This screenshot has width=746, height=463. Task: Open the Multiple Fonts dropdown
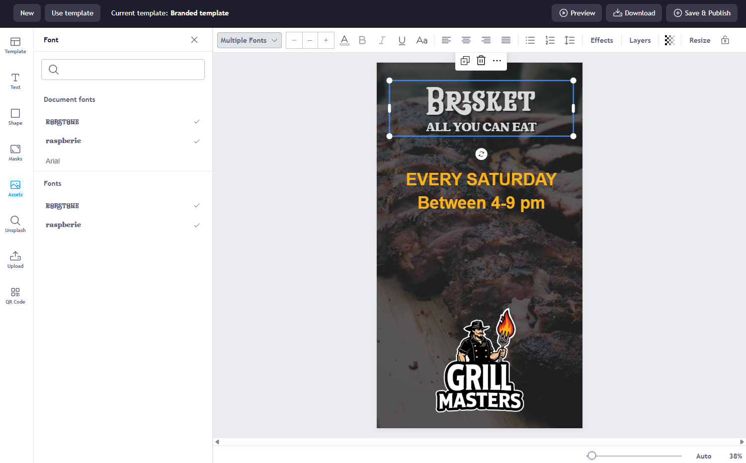(249, 40)
